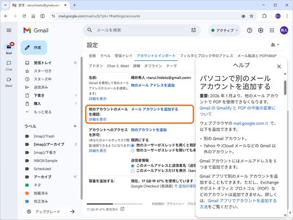293x220 pixels.
Task: Switch to the ラベル settings tab
Action: point(105,56)
